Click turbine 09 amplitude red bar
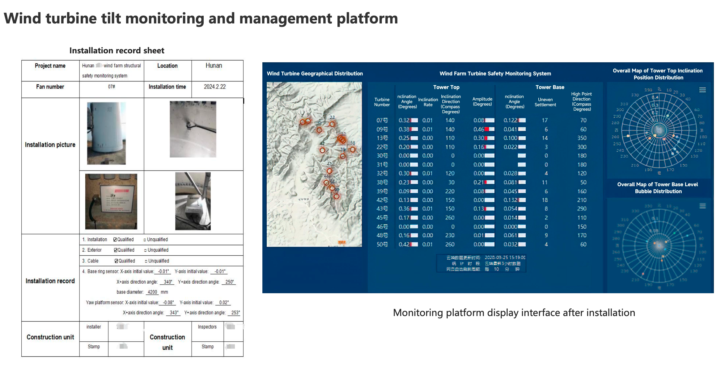The image size is (725, 370). [x=487, y=129]
